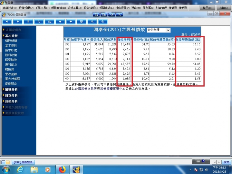Screen dimensions: 232x174
Task: Click the yellow window icon in bottom tab bar
Action: point(8,162)
